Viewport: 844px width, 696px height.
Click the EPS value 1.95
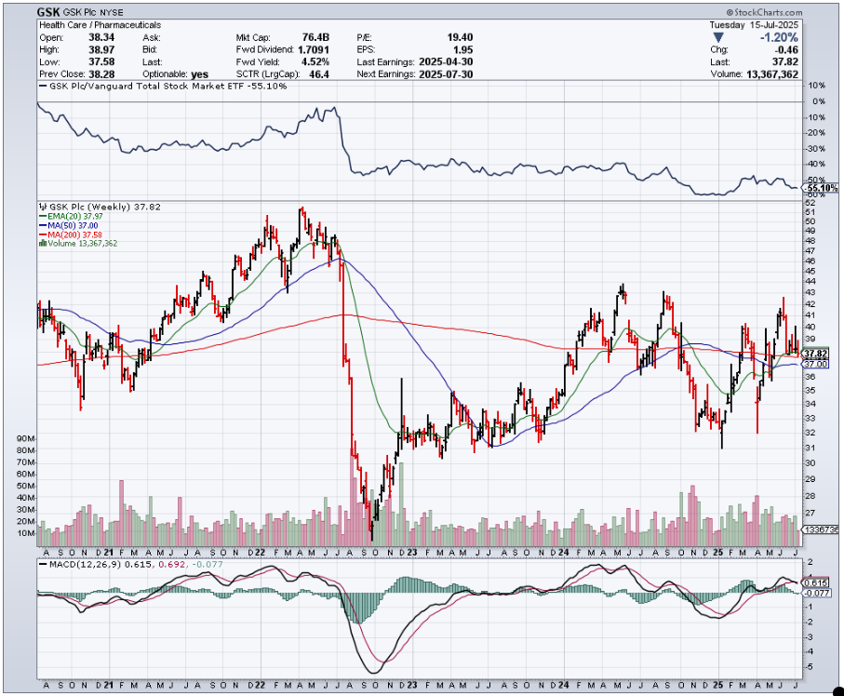click(x=462, y=49)
